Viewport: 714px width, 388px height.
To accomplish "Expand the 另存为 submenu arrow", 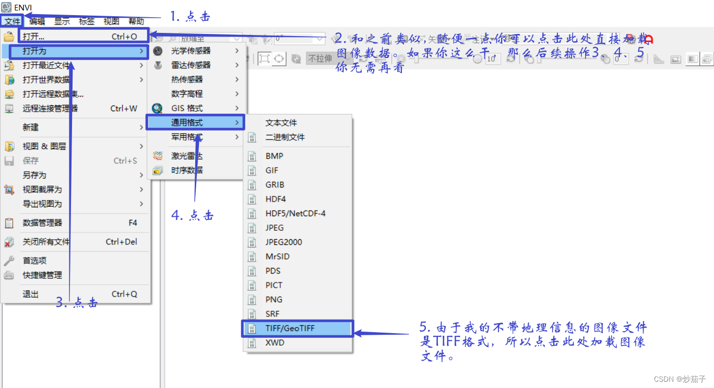I will click(x=141, y=175).
